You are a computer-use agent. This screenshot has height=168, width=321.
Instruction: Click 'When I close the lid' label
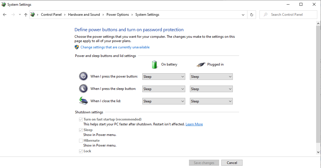tap(106, 101)
